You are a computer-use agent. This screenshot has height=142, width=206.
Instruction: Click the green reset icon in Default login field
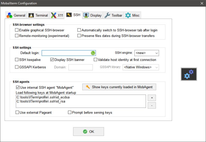tap(93, 53)
